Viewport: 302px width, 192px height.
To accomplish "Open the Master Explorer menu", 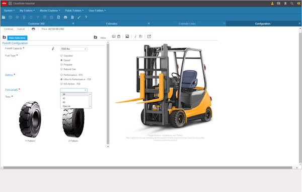I will [x=50, y=11].
